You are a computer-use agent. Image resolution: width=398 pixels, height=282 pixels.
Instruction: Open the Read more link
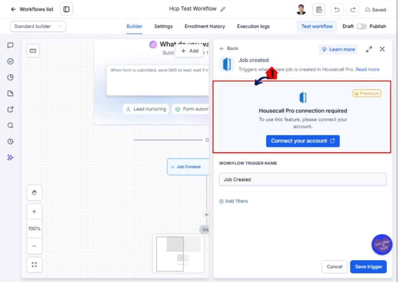[367, 69]
